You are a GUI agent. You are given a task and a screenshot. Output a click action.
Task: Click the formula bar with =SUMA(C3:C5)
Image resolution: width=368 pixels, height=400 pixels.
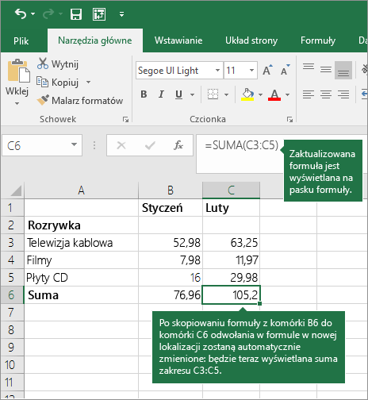pyautogui.click(x=240, y=154)
